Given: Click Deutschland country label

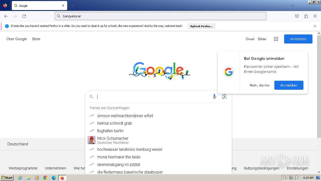Looking at the screenshot, I should pos(18,144).
